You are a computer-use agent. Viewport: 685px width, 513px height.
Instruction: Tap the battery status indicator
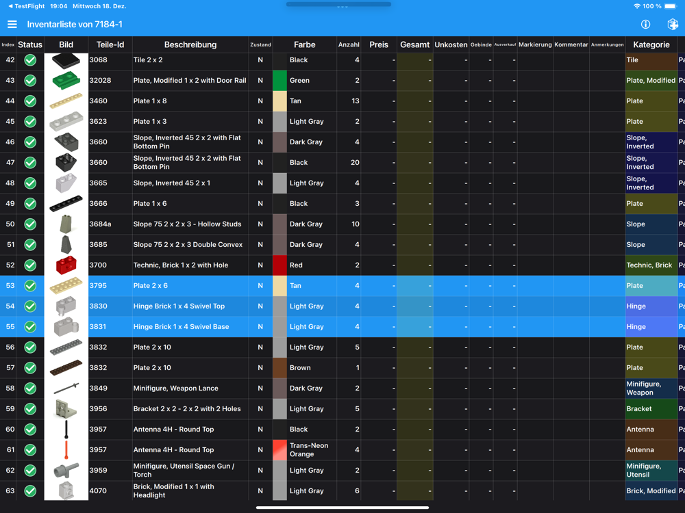pos(670,6)
